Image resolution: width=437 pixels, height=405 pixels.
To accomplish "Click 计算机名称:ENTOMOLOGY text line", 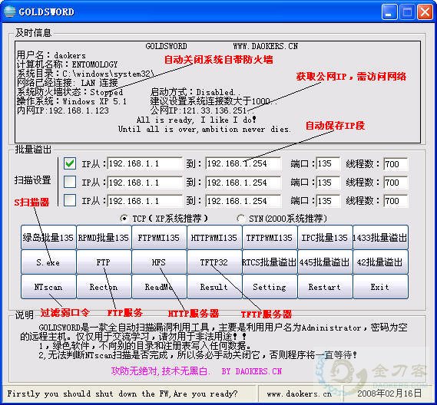I will tap(67, 64).
